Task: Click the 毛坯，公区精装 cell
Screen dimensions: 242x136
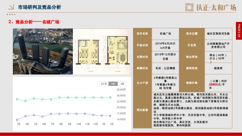Action: point(165,68)
